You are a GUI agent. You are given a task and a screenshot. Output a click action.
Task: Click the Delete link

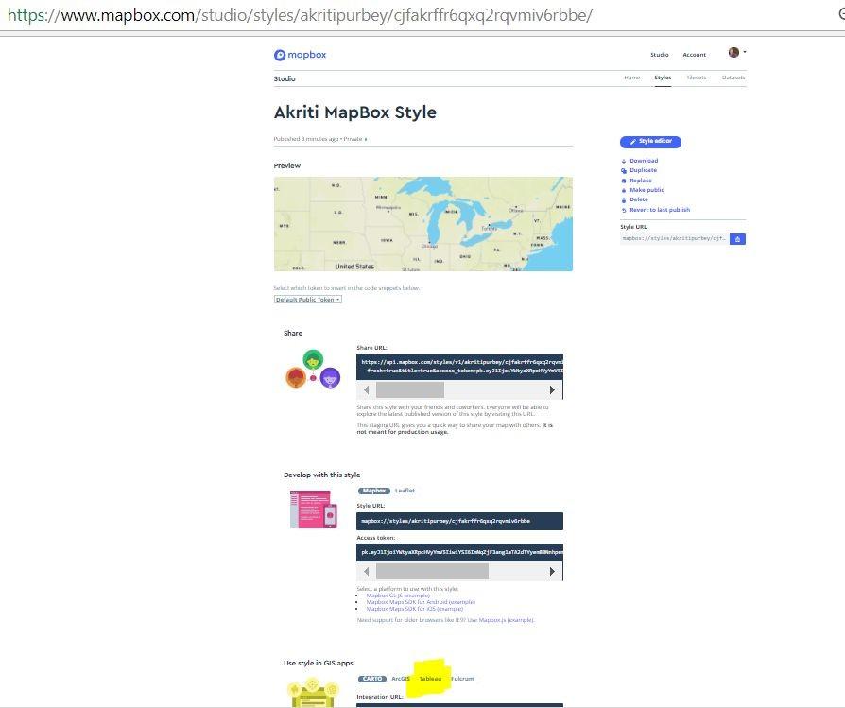(639, 199)
